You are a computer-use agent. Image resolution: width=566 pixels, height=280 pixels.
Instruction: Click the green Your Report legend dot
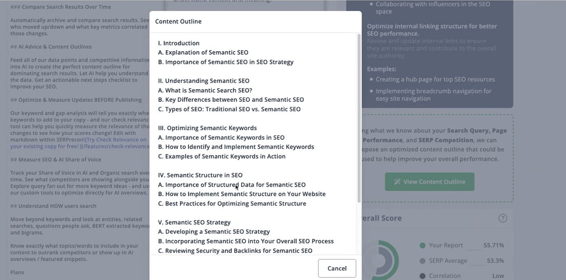[x=422, y=246]
